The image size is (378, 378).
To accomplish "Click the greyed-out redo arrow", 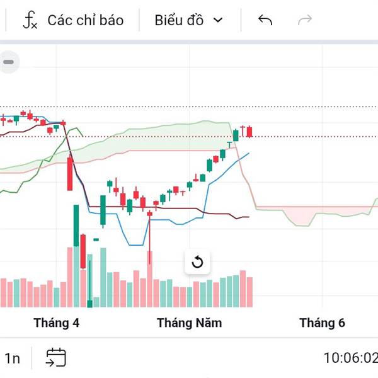I will (305, 20).
